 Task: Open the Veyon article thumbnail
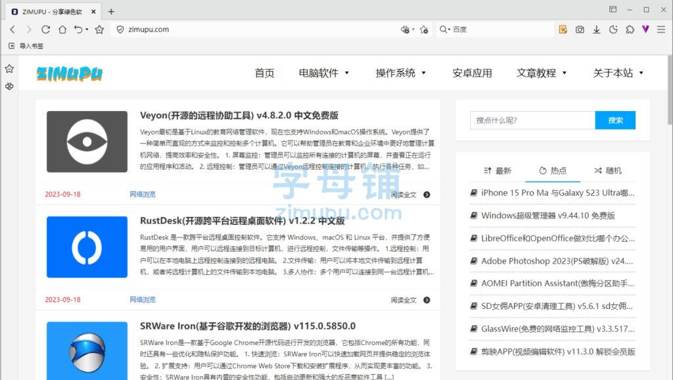[87, 142]
